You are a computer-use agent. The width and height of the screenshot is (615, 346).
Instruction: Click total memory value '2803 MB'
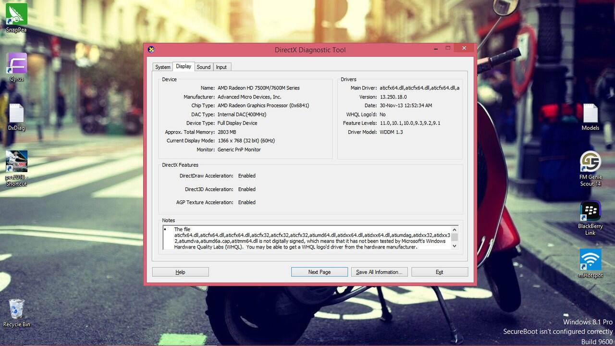coord(227,132)
